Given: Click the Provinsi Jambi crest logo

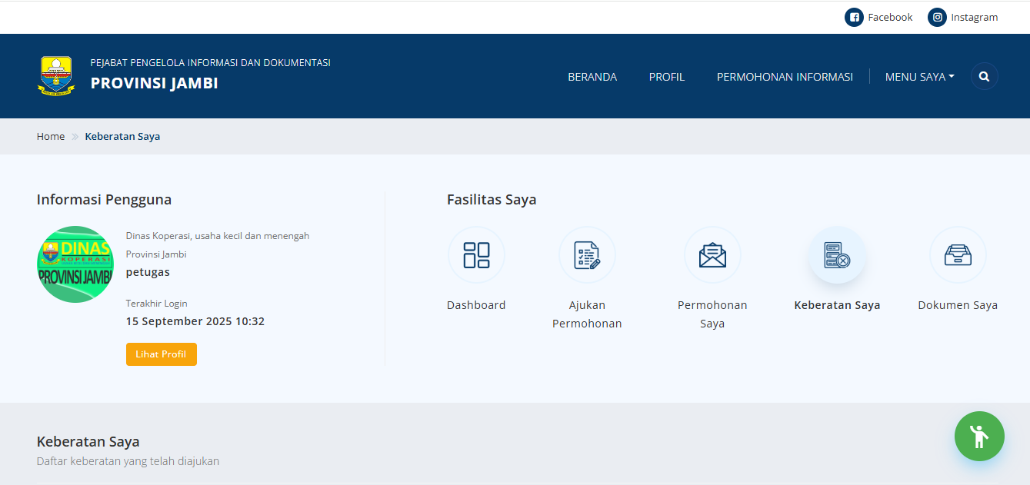Looking at the screenshot, I should click(56, 76).
